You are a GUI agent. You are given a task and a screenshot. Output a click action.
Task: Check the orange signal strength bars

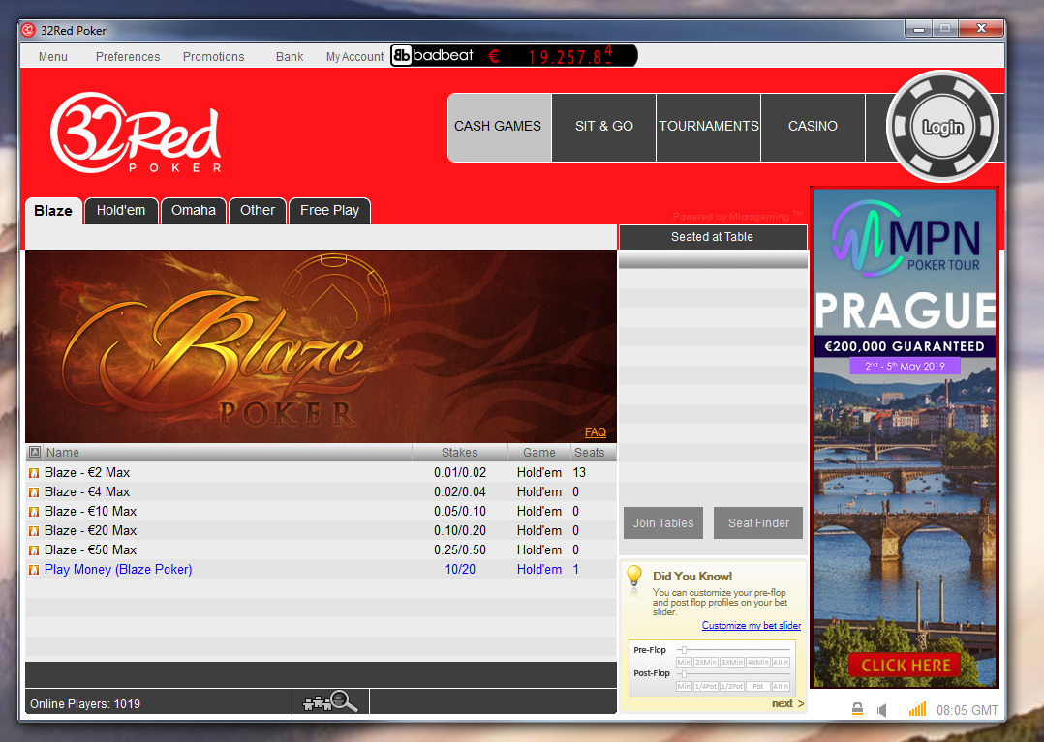(917, 709)
